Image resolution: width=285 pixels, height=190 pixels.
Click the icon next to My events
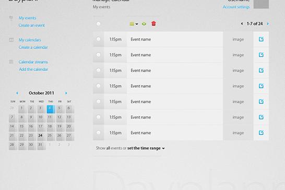click(x=11, y=18)
